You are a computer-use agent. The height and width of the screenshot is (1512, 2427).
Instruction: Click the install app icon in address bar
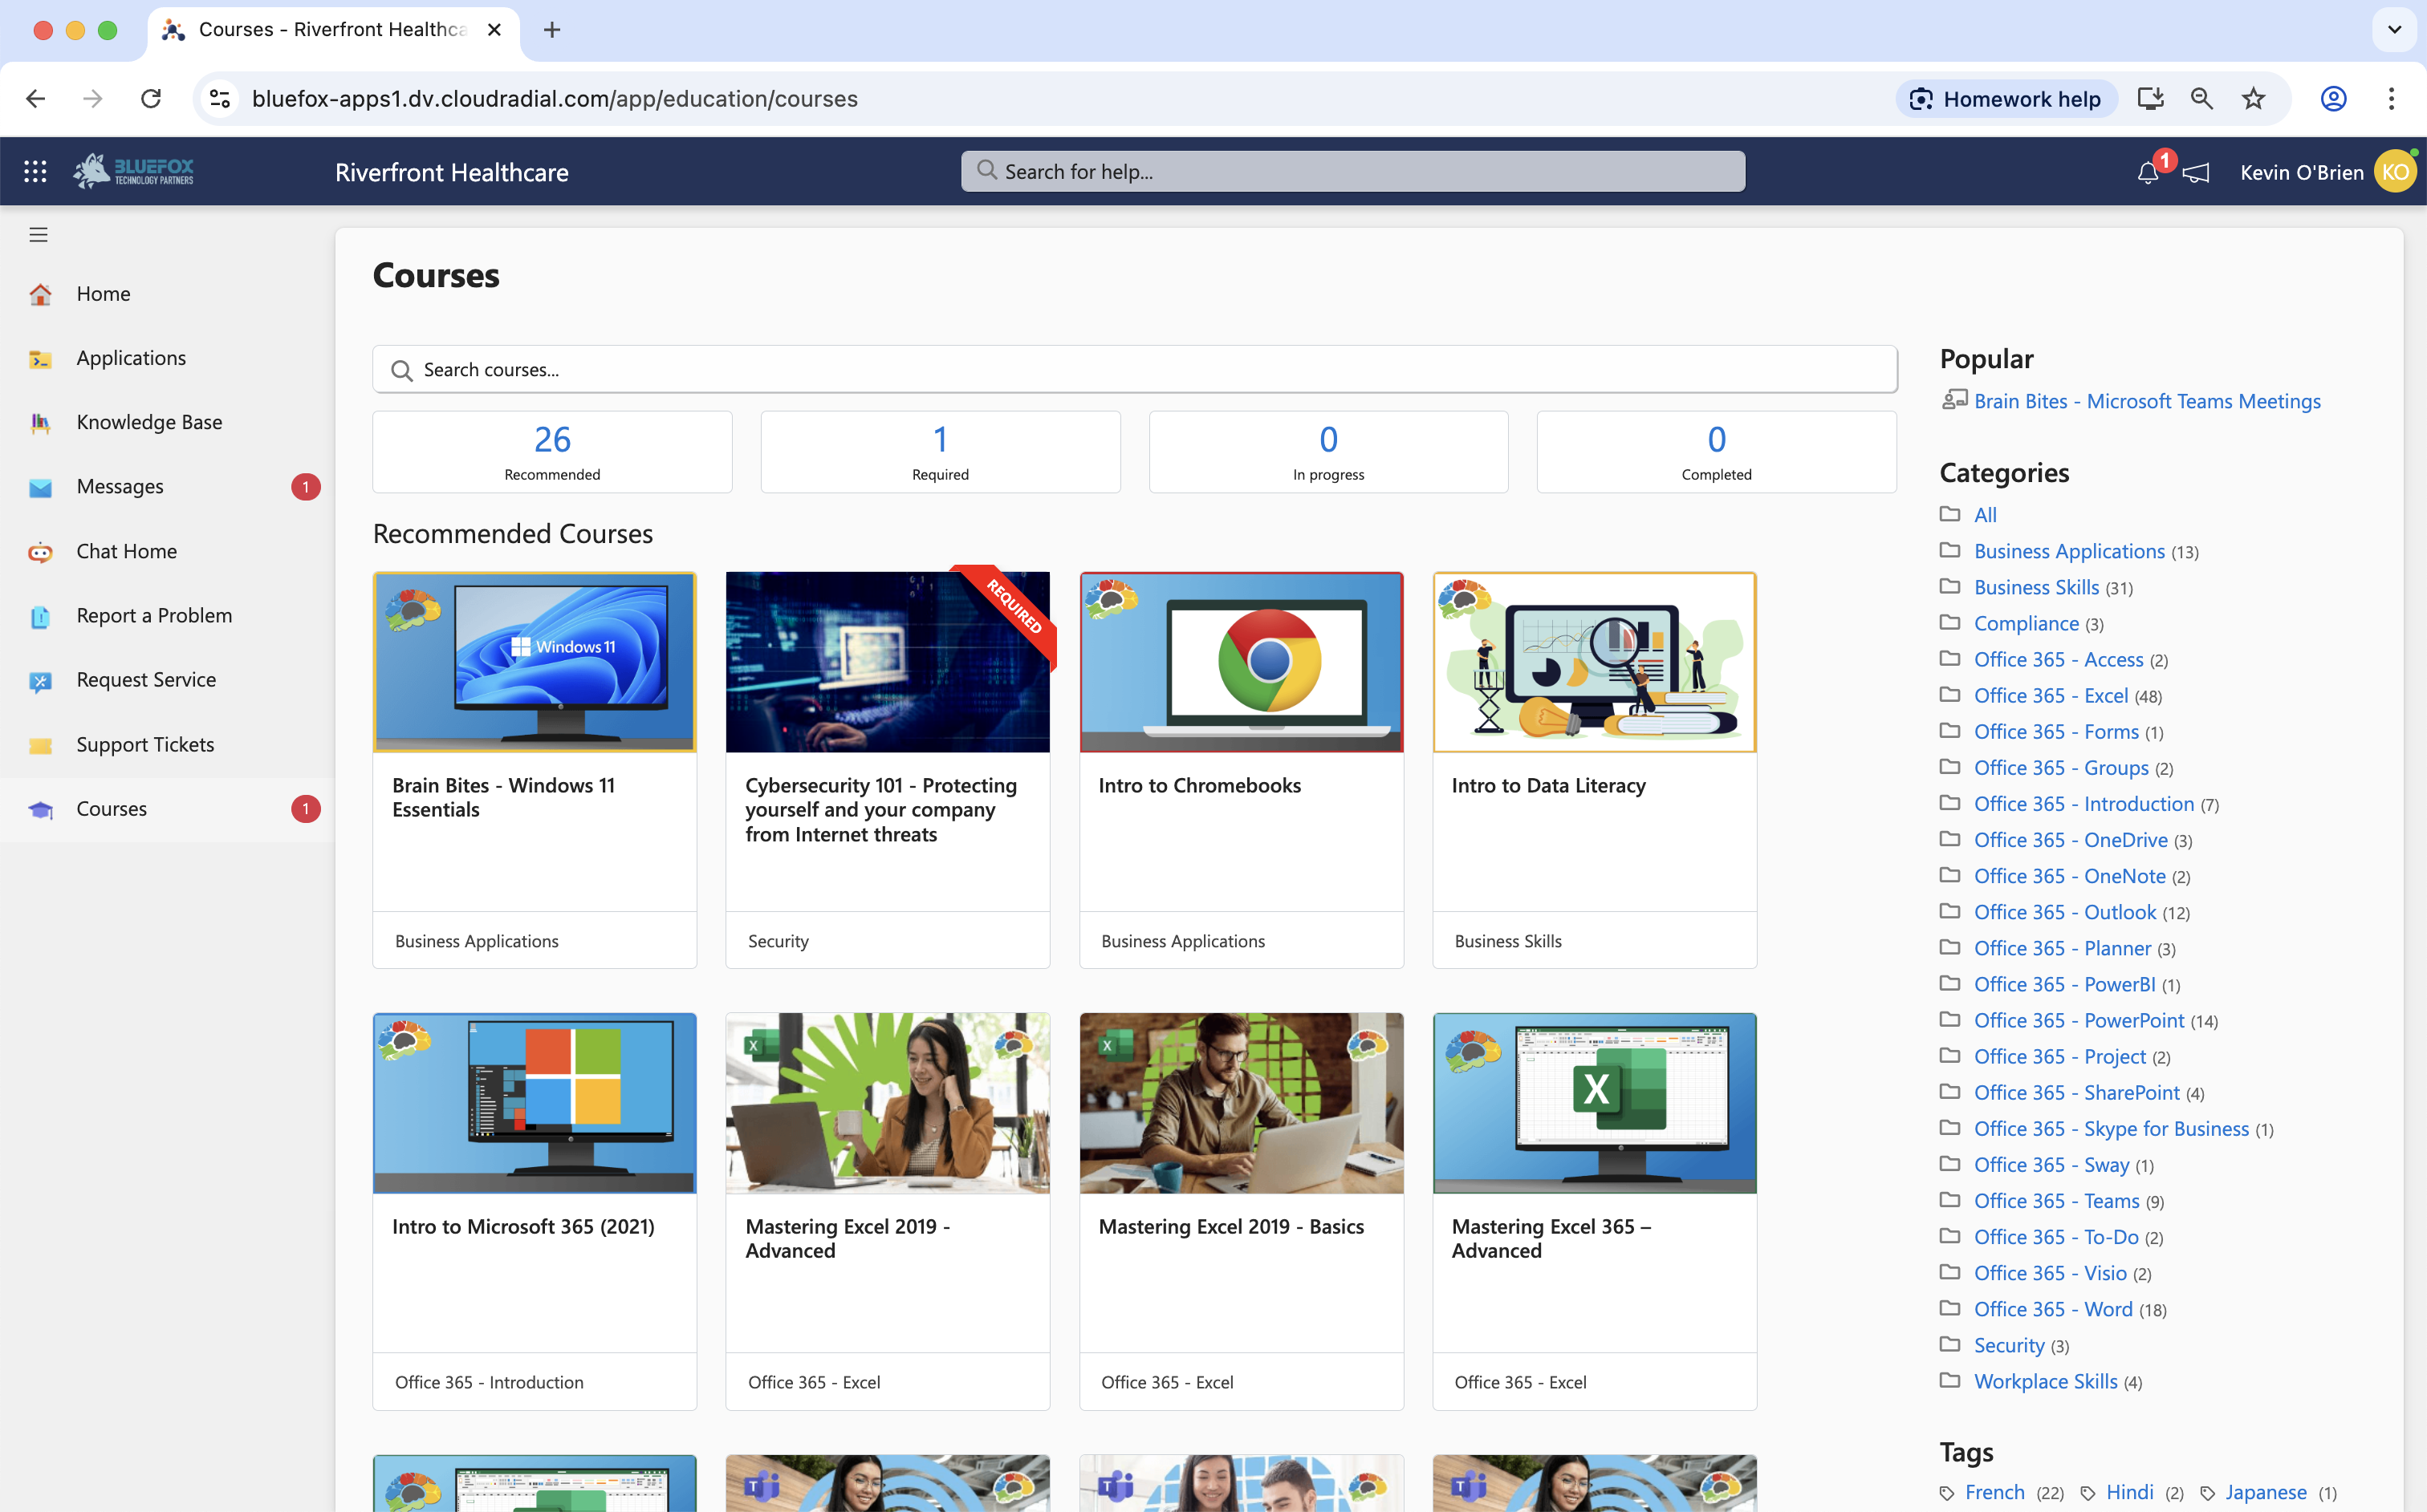click(x=2150, y=99)
